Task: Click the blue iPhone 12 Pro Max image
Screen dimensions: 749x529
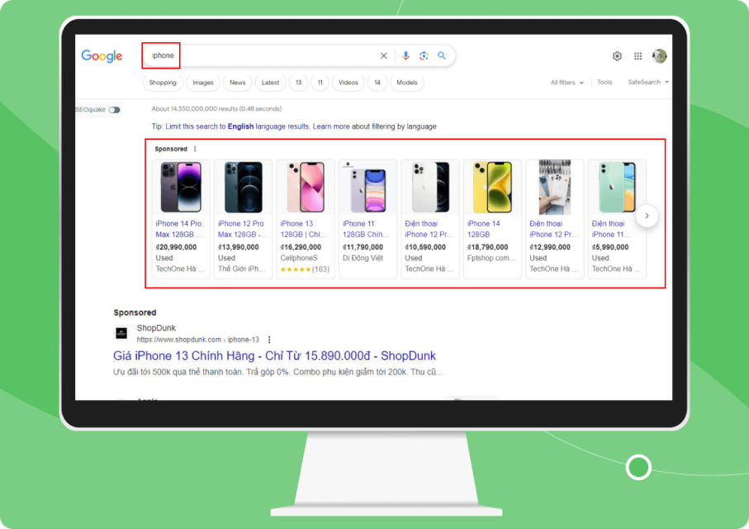Action: click(243, 187)
